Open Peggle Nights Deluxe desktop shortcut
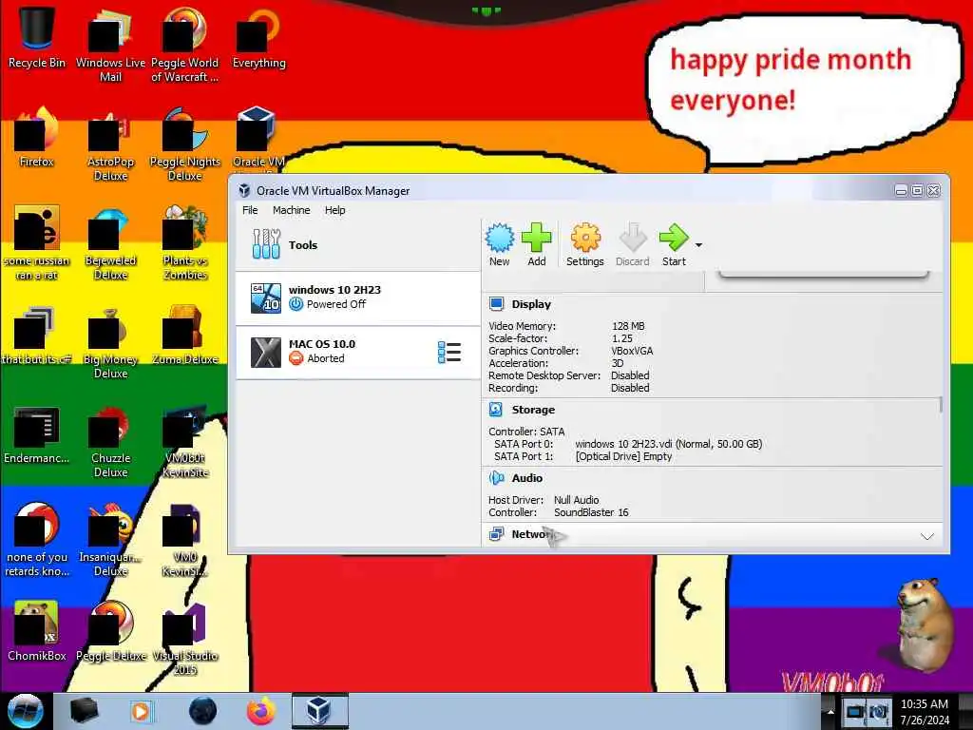 [x=185, y=146]
